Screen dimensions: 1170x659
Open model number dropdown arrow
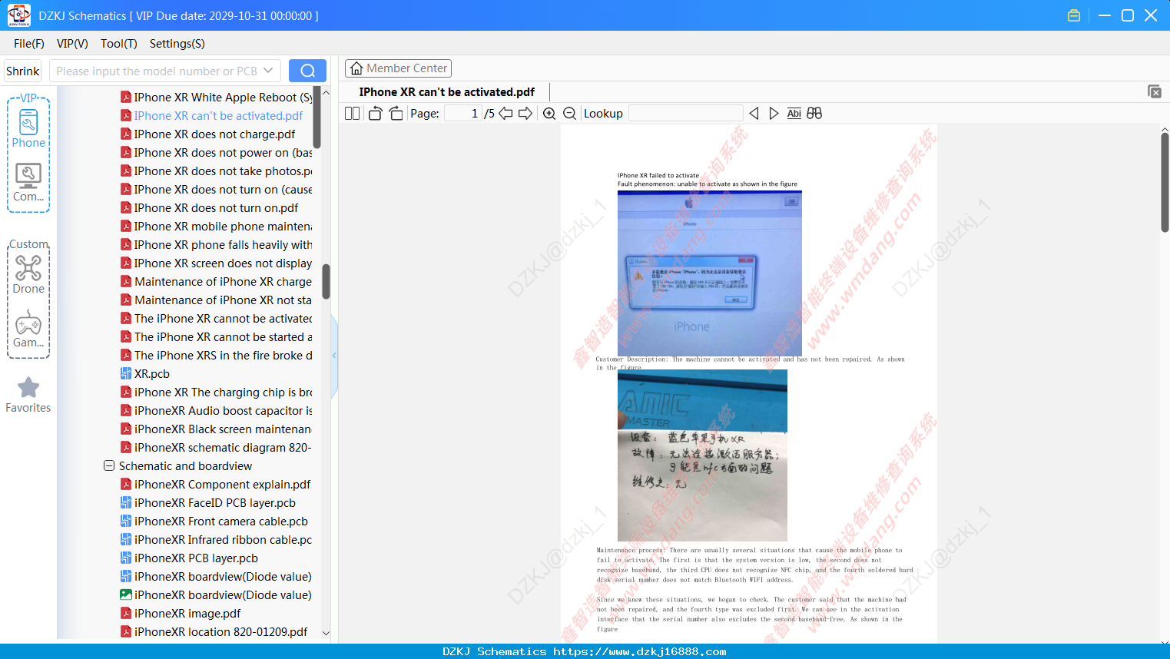pos(268,71)
